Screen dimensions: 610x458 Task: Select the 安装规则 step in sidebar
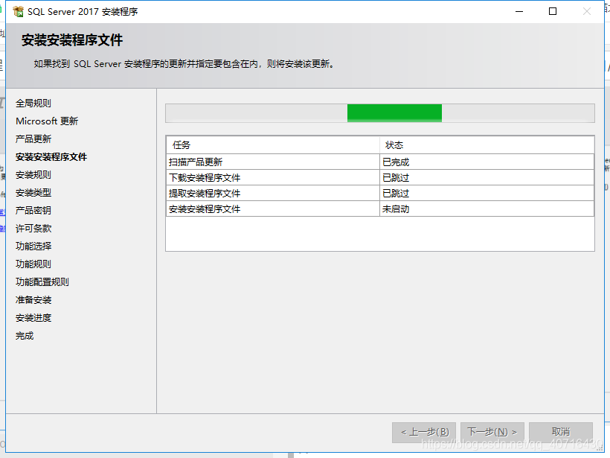[x=33, y=175]
